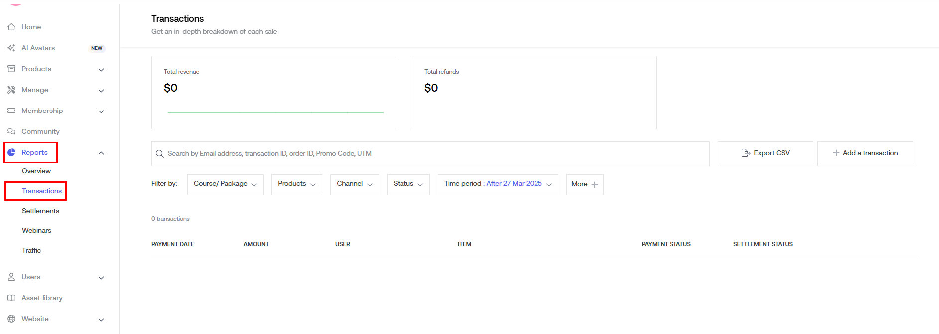The image size is (939, 334).
Task: Open the Webinars report page
Action: [36, 230]
